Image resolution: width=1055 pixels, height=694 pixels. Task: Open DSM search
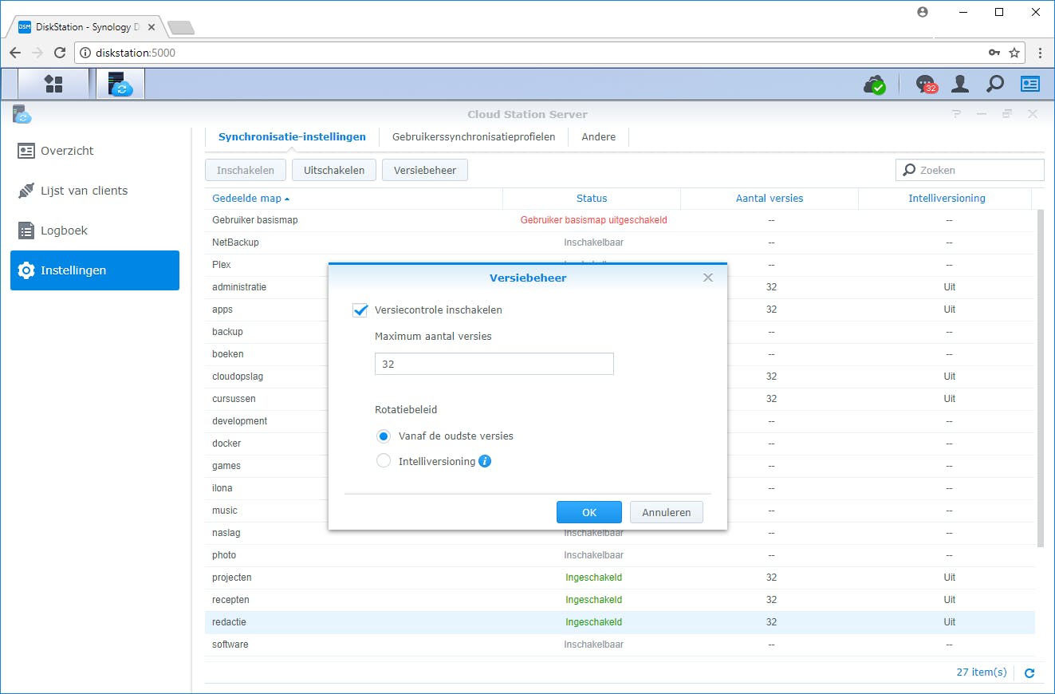pyautogui.click(x=994, y=83)
